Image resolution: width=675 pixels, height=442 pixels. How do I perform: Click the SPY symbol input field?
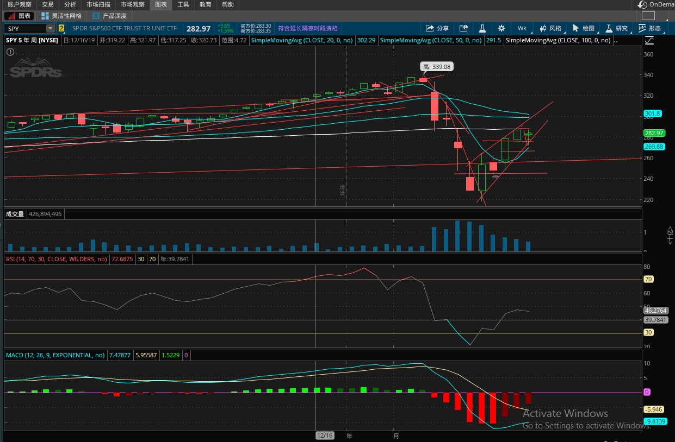[x=26, y=28]
